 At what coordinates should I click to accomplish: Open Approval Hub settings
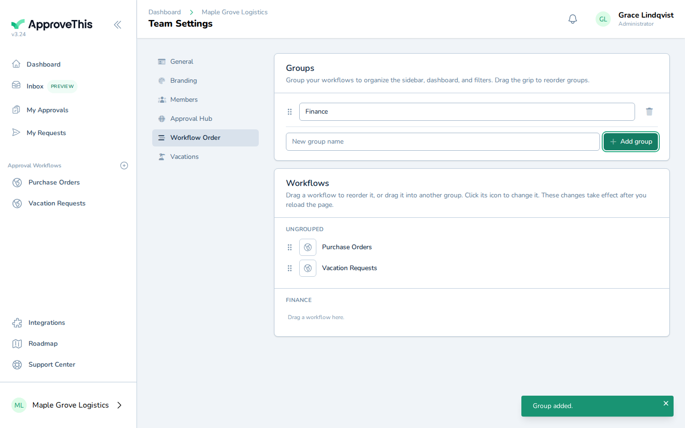pos(205,119)
